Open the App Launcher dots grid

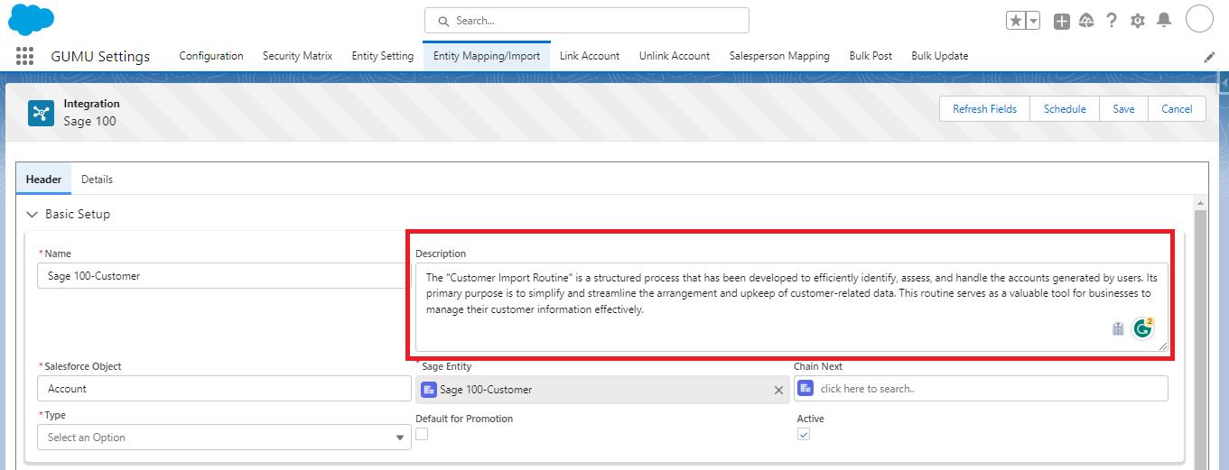[24, 56]
